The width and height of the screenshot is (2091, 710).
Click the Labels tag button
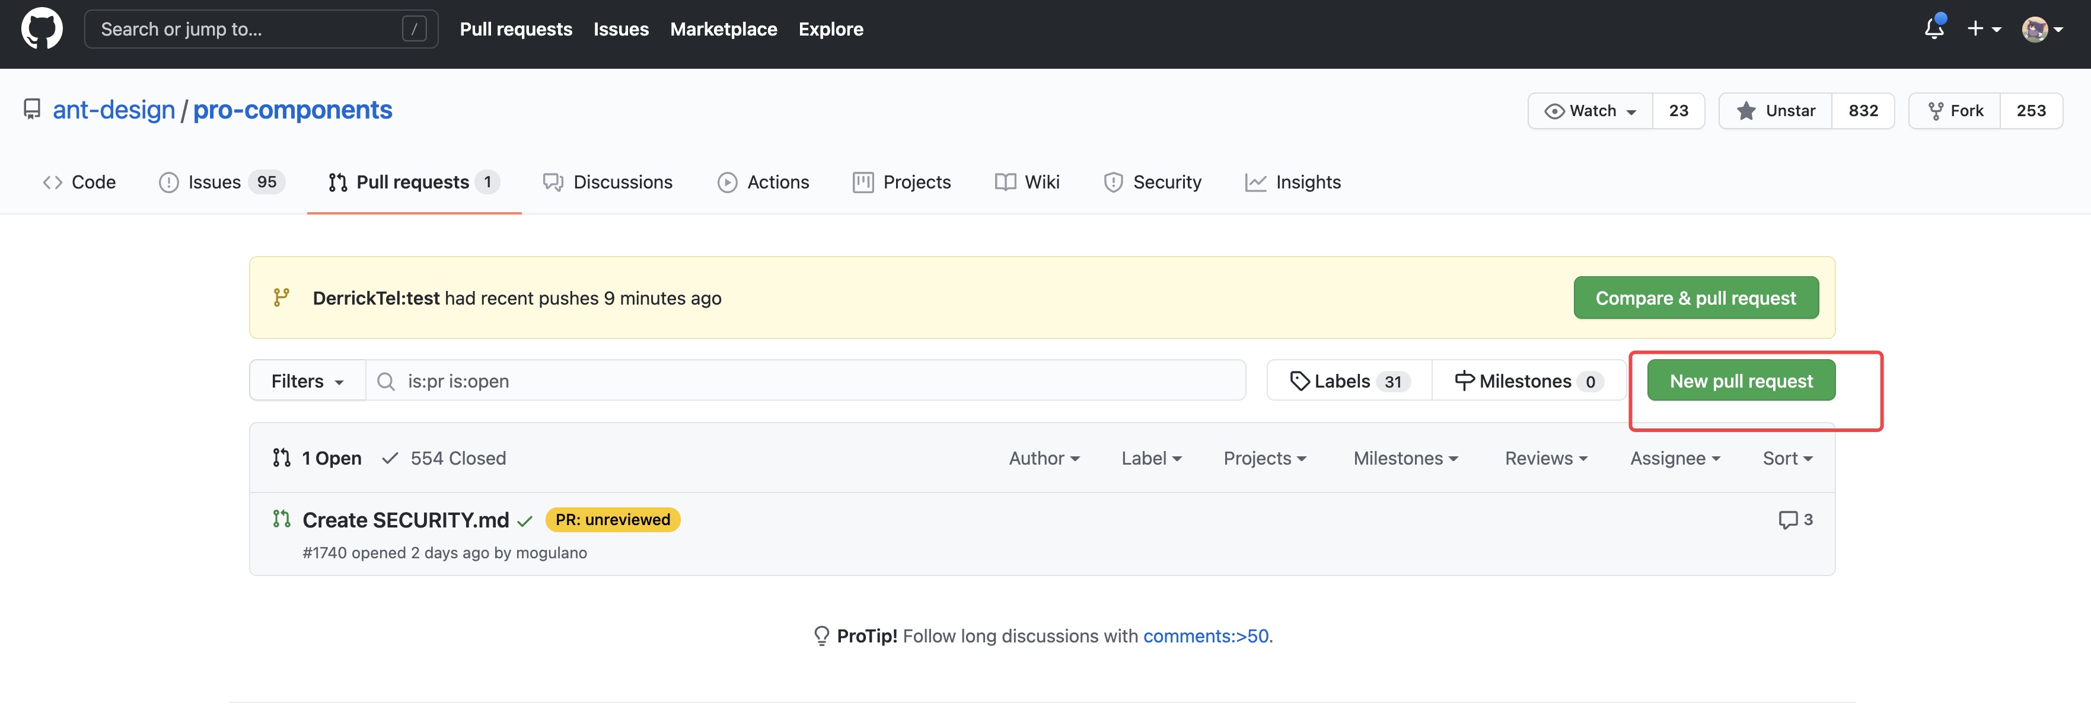tap(1349, 380)
